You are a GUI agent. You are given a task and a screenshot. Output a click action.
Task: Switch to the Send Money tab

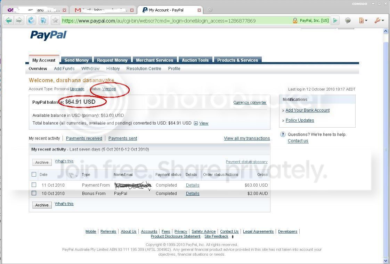76,60
